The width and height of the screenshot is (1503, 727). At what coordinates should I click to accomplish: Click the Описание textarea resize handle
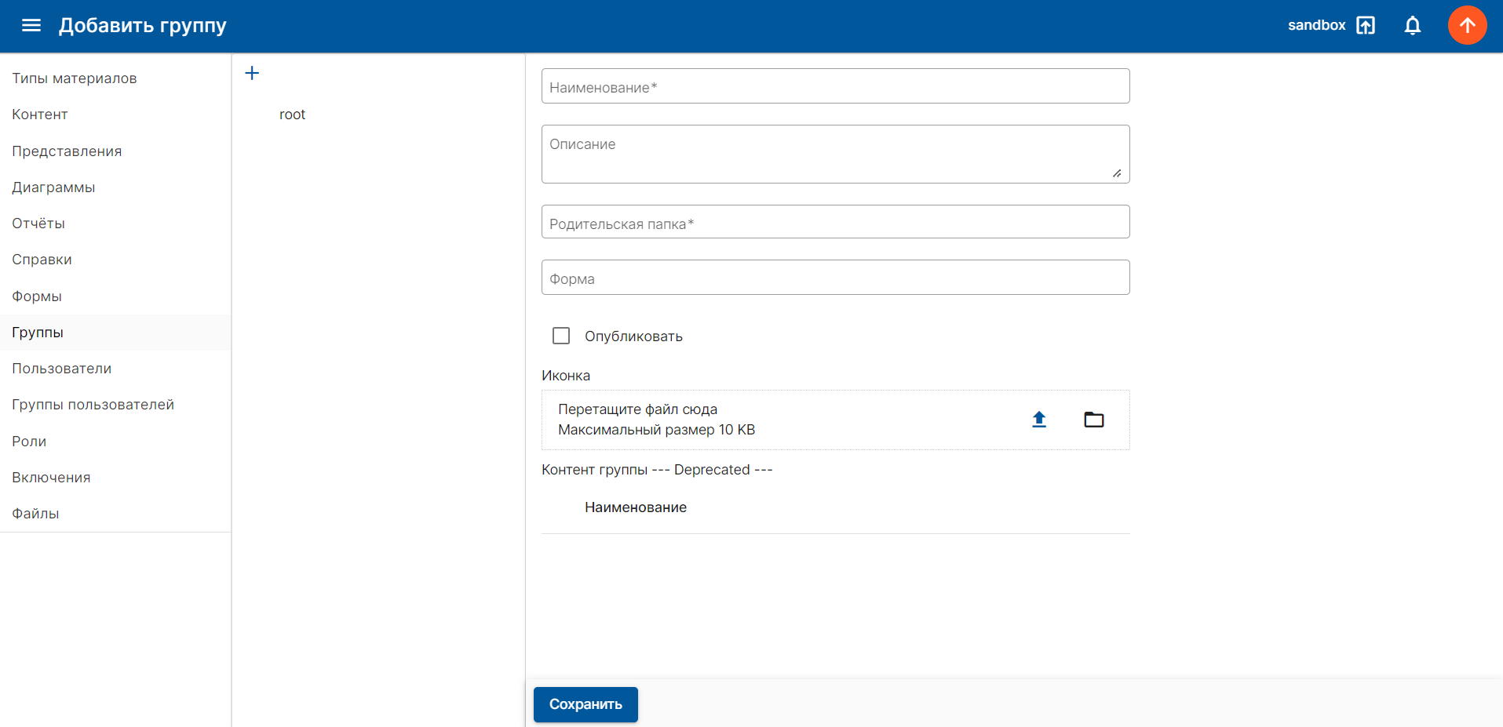(1117, 173)
